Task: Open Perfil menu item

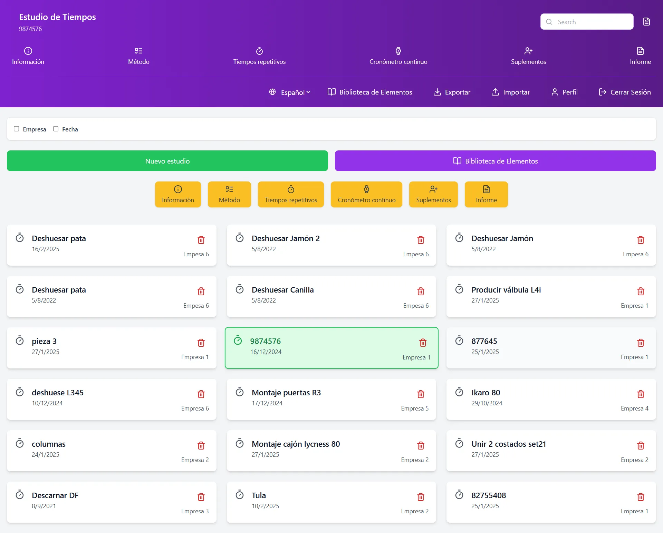Action: pos(564,92)
